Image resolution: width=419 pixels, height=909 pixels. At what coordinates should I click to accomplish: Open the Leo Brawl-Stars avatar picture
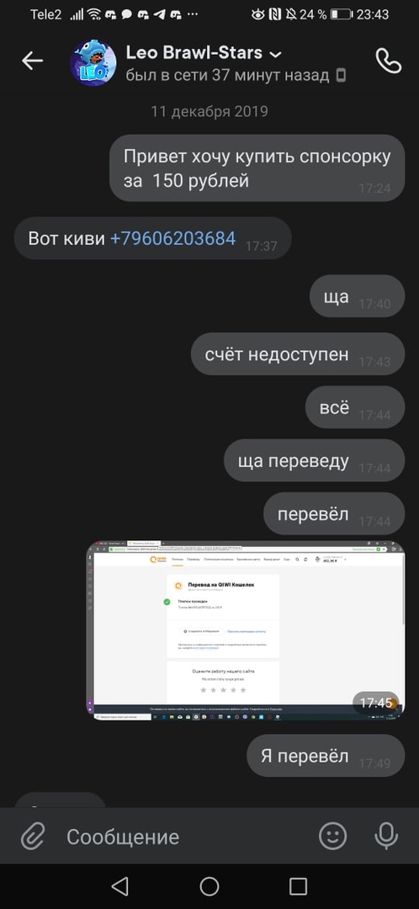[93, 62]
